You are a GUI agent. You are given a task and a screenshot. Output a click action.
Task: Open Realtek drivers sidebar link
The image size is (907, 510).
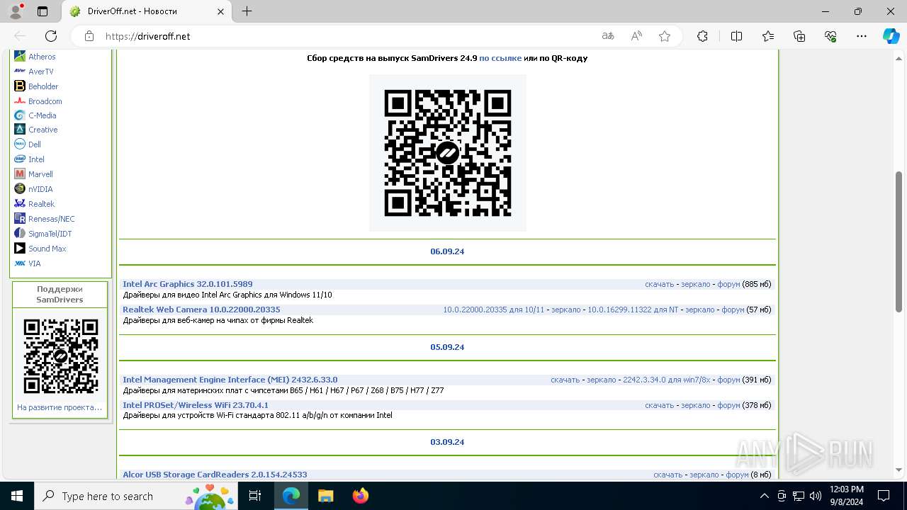click(x=41, y=204)
